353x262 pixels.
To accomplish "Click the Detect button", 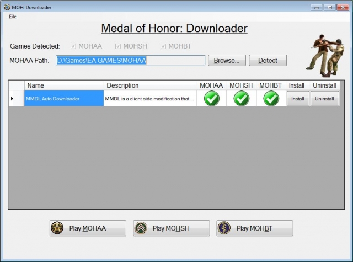I will click(x=268, y=60).
